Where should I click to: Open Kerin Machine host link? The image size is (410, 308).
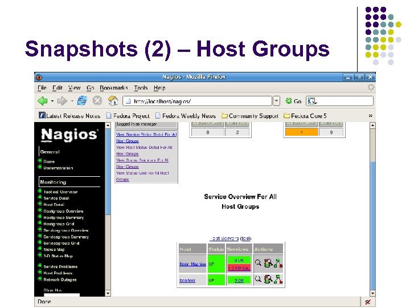(x=192, y=264)
